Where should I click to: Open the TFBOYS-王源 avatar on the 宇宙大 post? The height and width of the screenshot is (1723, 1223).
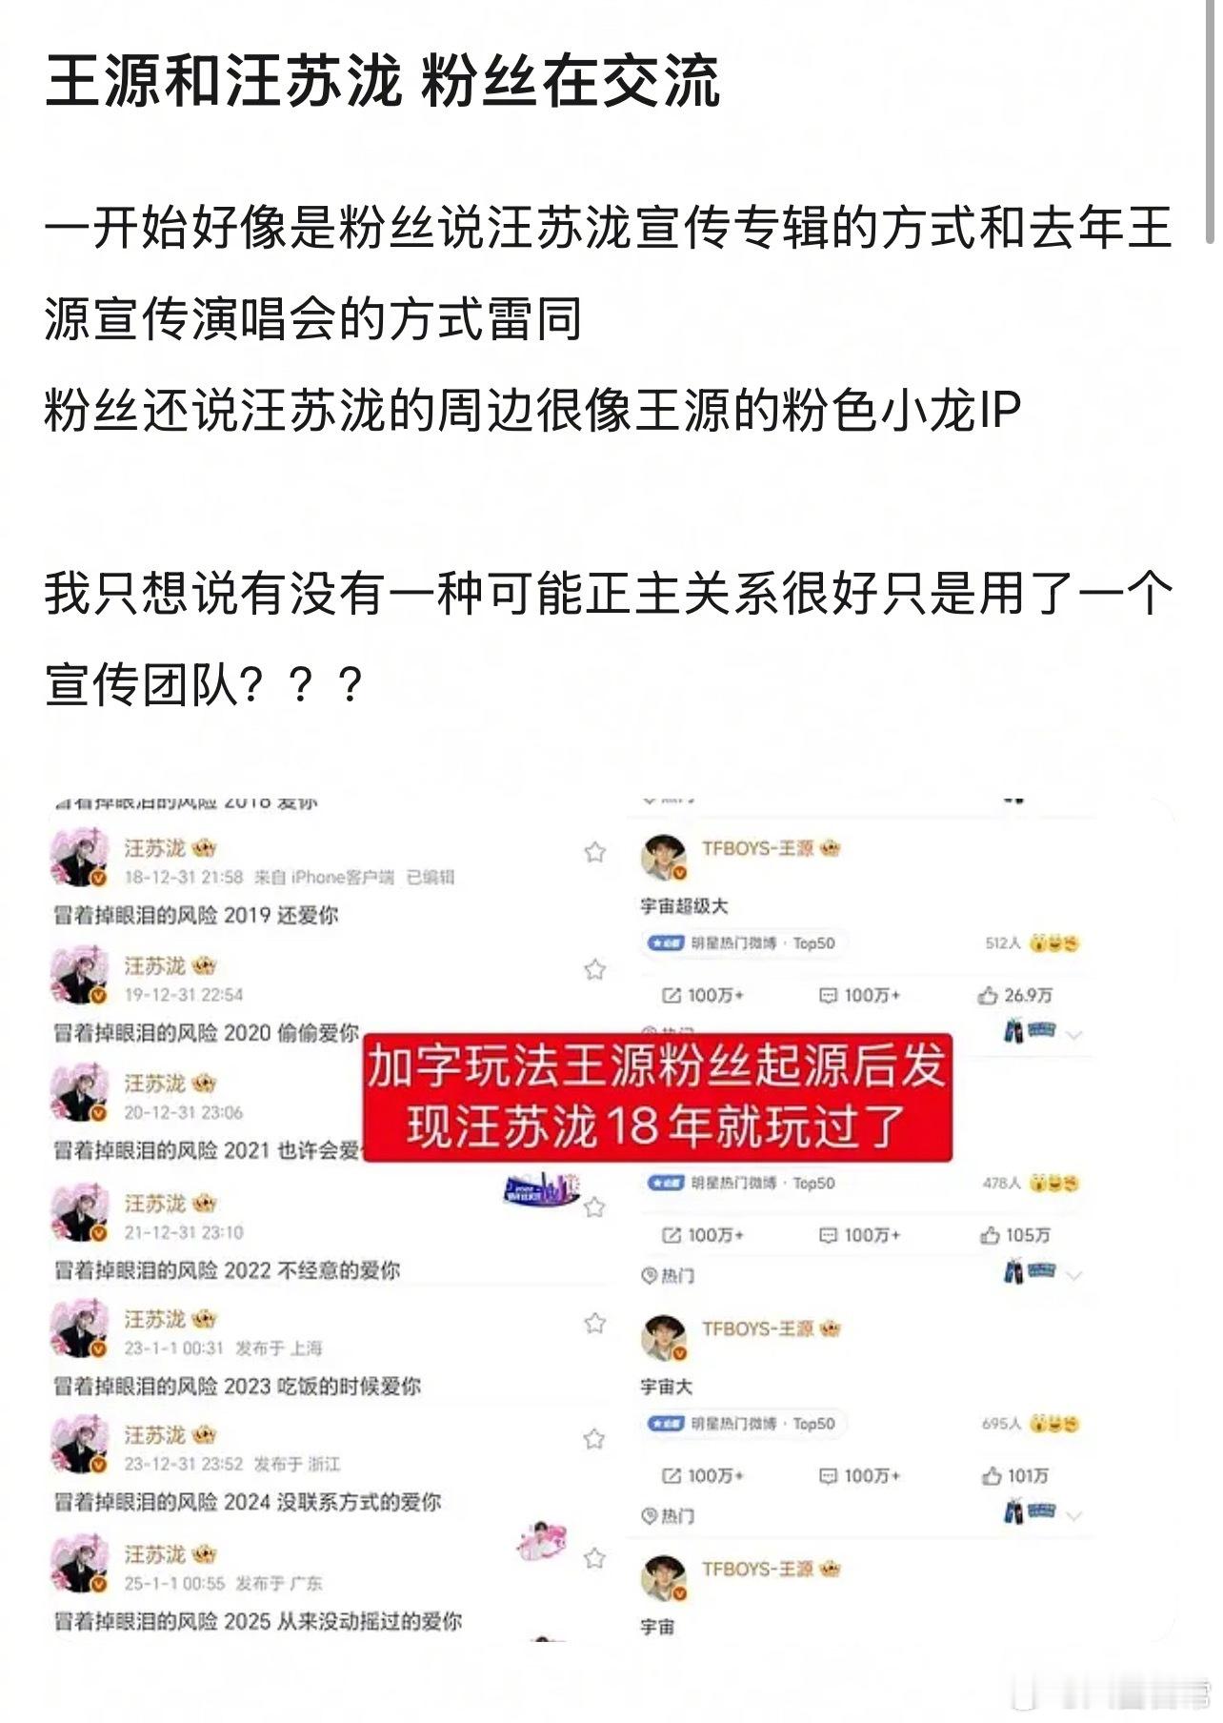(664, 1337)
